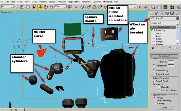Toggle Angle Snap icon

click(94, 7)
